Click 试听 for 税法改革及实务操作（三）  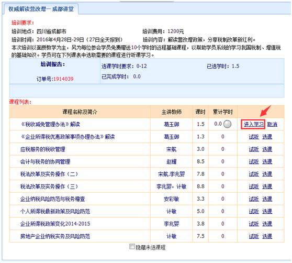254,187
